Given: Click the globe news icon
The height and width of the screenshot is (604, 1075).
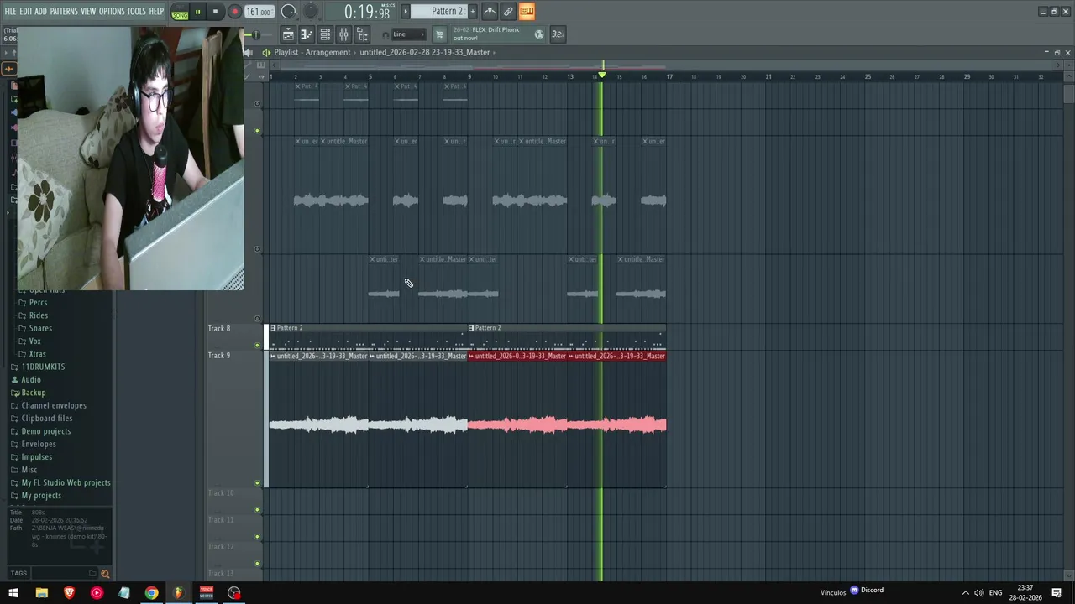Looking at the screenshot, I should (x=539, y=34).
